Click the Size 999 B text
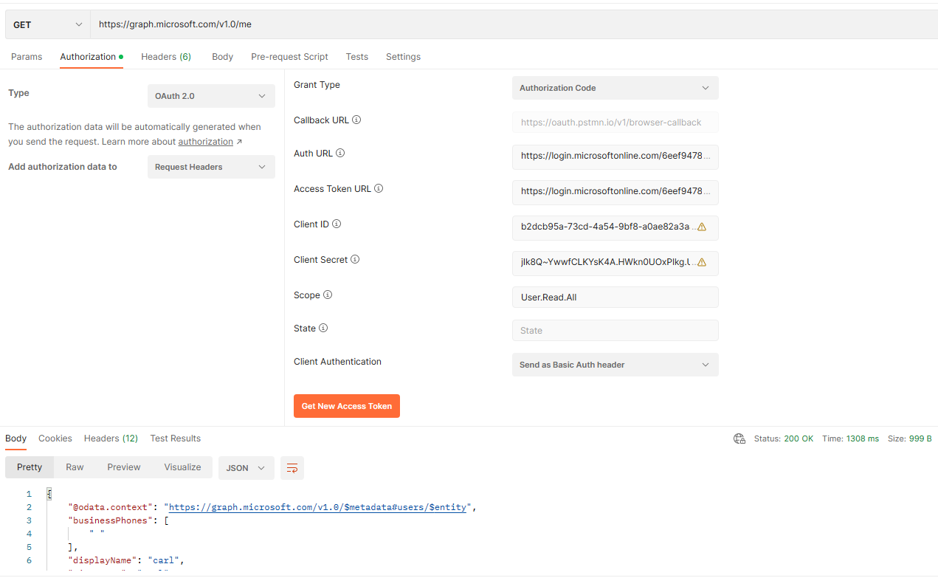The image size is (938, 578). (910, 438)
